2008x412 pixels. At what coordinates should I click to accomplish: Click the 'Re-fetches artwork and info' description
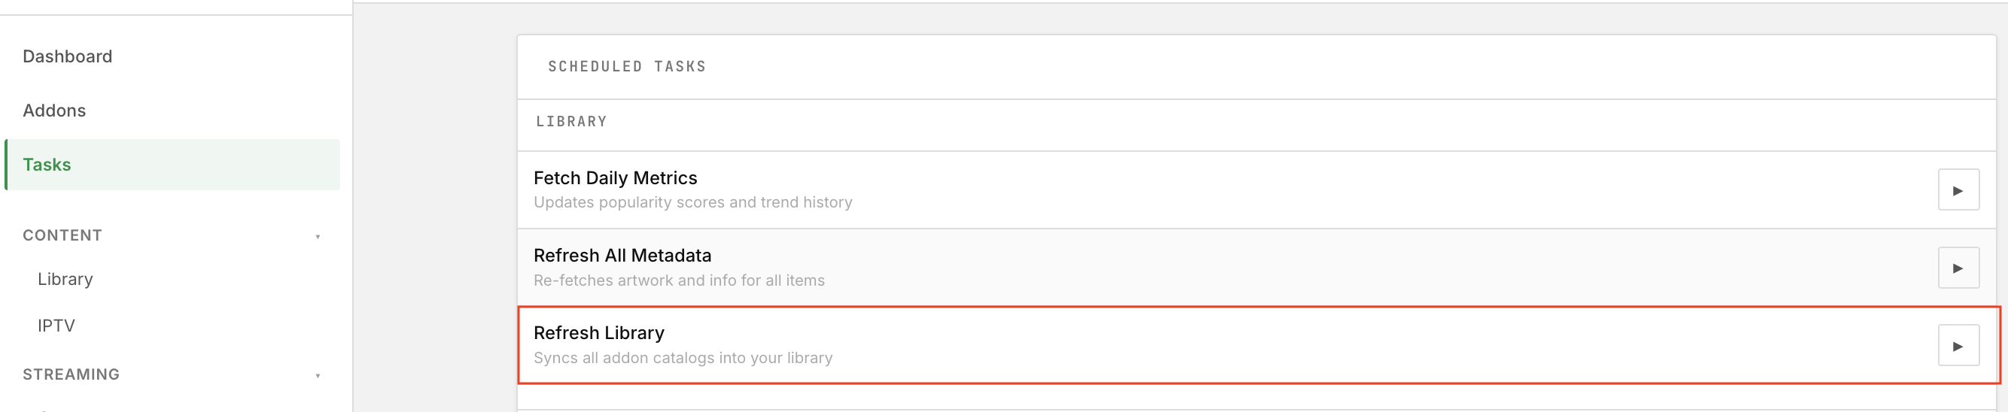click(x=679, y=280)
